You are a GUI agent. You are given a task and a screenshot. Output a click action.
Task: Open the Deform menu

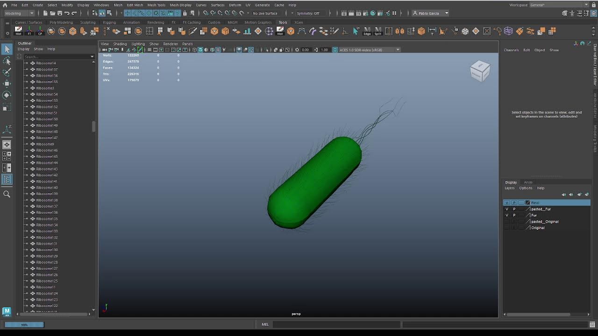(x=235, y=5)
